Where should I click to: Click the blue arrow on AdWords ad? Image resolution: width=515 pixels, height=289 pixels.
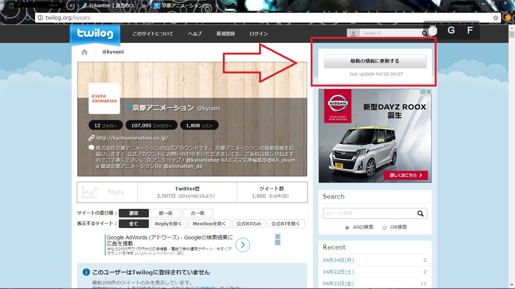click(x=243, y=245)
